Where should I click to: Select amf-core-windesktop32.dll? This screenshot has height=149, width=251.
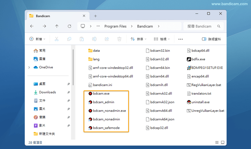[x=111, y=68]
